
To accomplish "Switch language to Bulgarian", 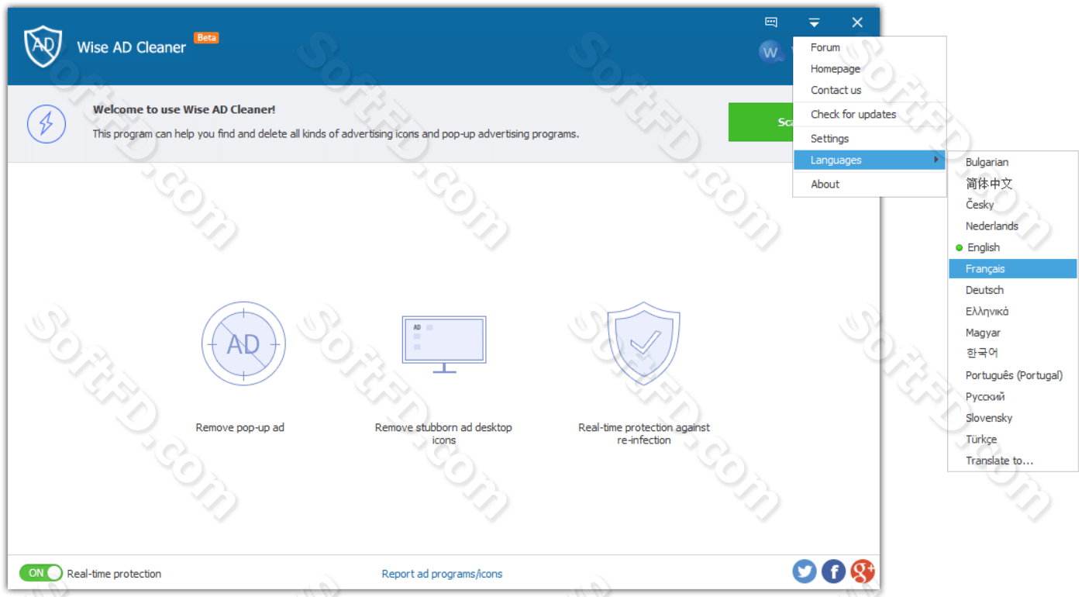I will pyautogui.click(x=1013, y=162).
